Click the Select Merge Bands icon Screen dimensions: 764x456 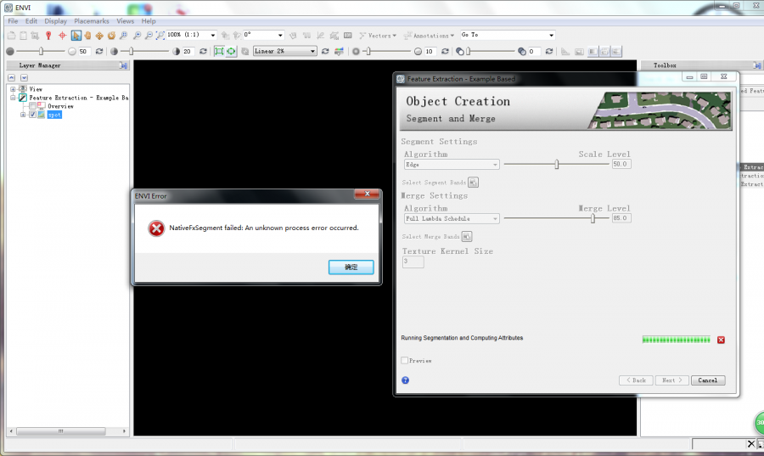(467, 236)
